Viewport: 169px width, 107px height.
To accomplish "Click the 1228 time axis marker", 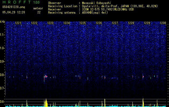I will 131,23.
